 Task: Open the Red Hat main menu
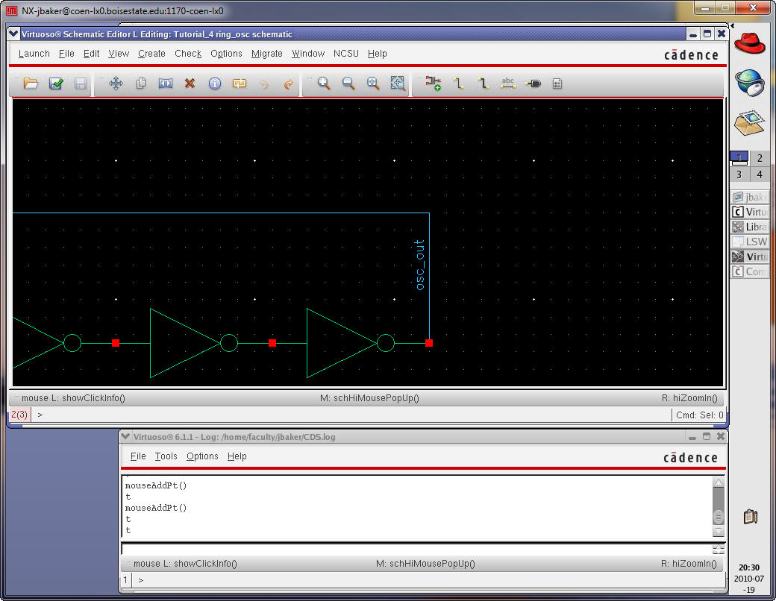pyautogui.click(x=750, y=43)
